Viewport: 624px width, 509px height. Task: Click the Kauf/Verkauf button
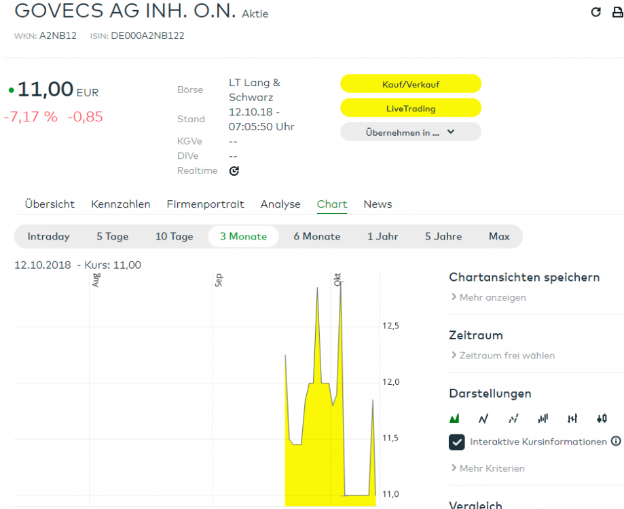tap(411, 84)
